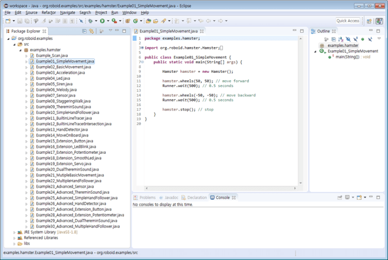Screen dimensions: 388x260
Task: Click the Last Edit Location arrow icon
Action: (201, 21)
